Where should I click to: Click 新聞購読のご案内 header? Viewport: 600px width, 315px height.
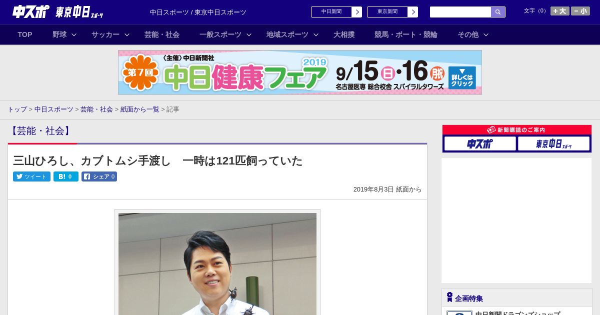(x=517, y=130)
